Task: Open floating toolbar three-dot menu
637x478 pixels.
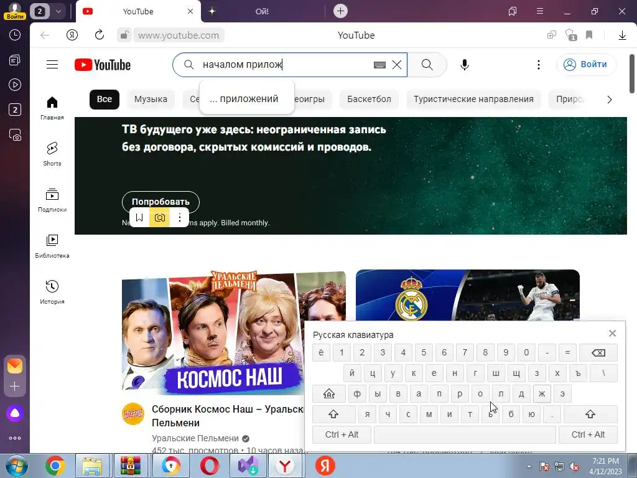Action: pyautogui.click(x=179, y=218)
